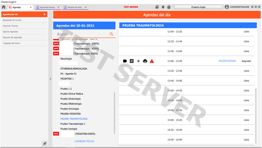Toggle the pin icon in sidebar

(x=44, y=144)
